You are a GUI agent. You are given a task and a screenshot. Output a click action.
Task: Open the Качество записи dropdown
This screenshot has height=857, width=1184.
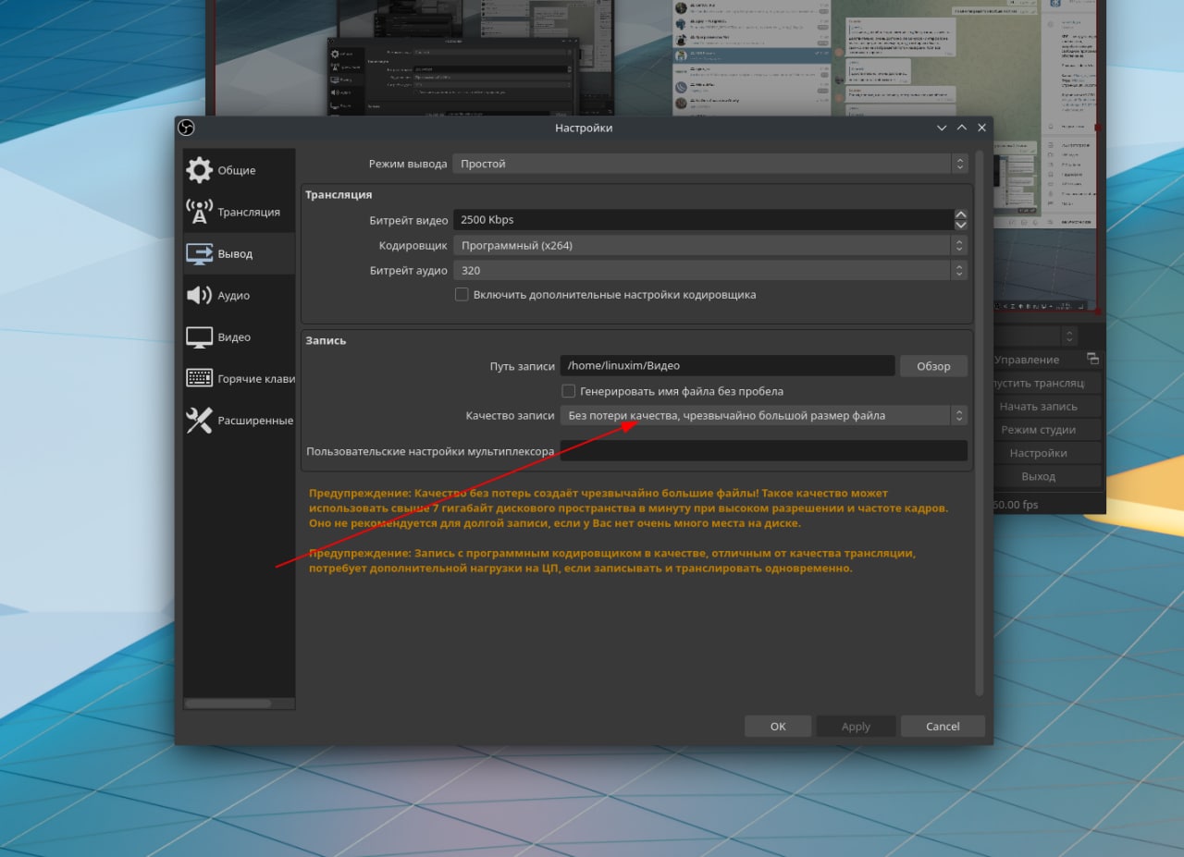pyautogui.click(x=763, y=416)
